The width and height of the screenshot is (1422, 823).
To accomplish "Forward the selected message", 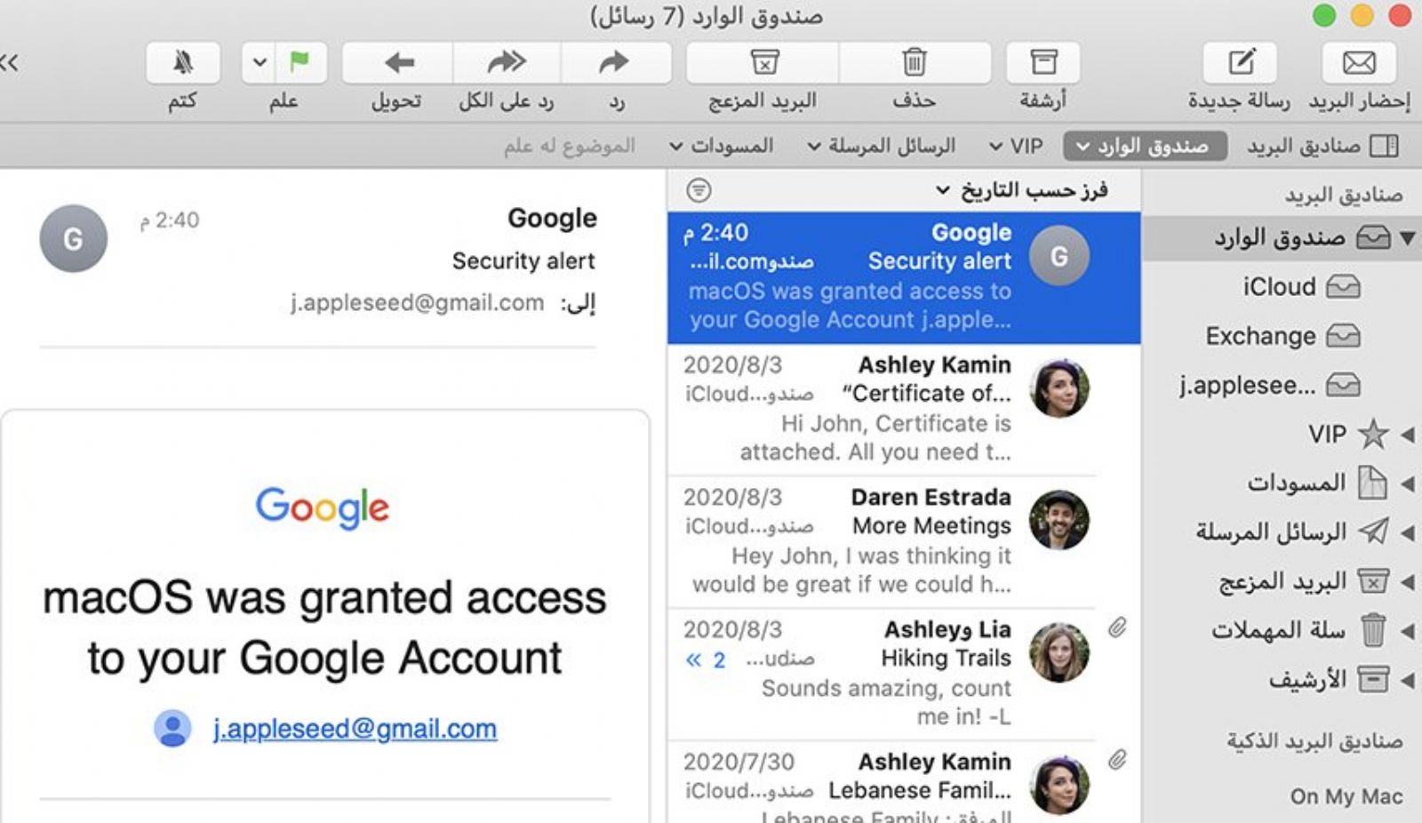I will coord(398,62).
